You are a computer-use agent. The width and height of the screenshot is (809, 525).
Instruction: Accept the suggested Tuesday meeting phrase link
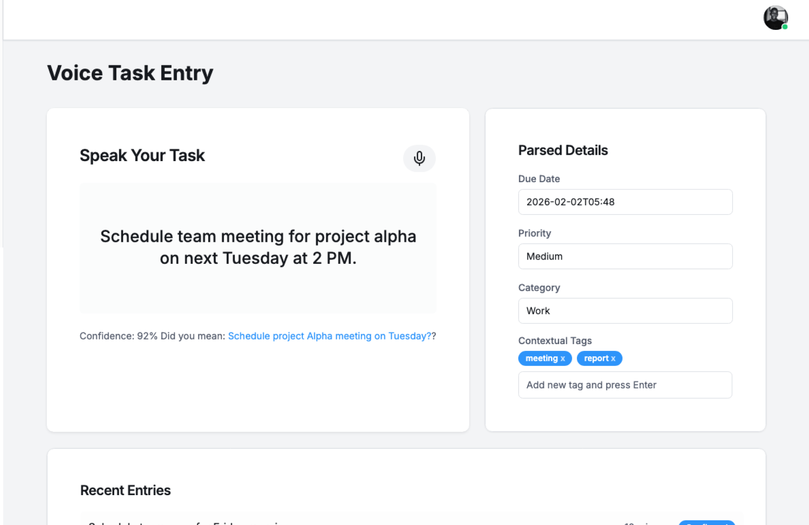coord(329,336)
